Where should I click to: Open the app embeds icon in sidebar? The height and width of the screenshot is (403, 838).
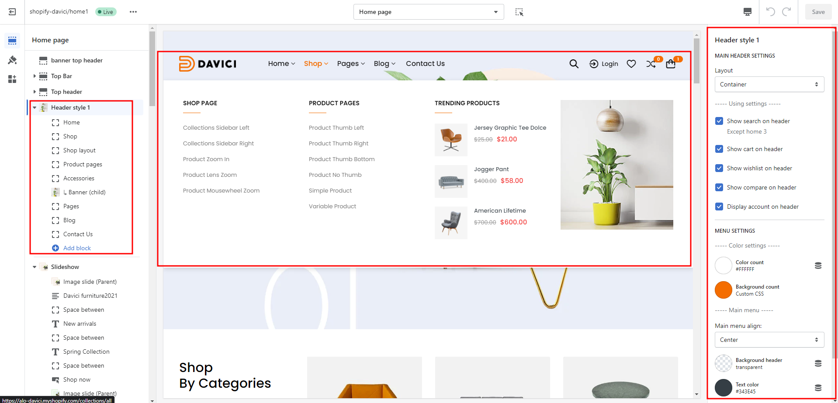(12, 79)
